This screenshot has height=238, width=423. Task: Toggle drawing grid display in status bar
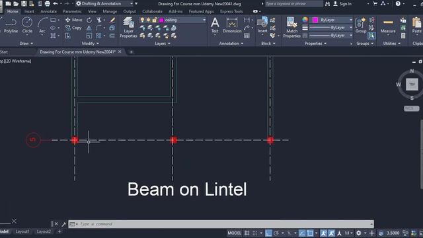click(x=247, y=233)
